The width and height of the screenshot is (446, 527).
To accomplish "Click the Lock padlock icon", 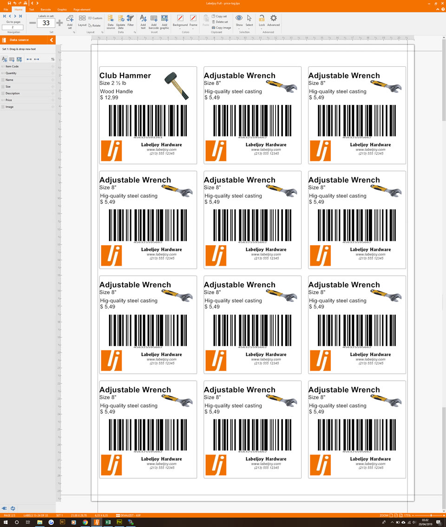I will [x=262, y=20].
